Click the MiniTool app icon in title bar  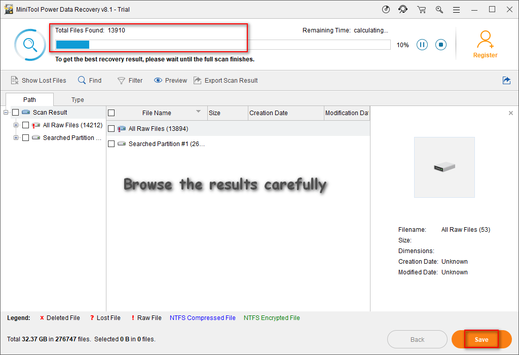[9, 9]
